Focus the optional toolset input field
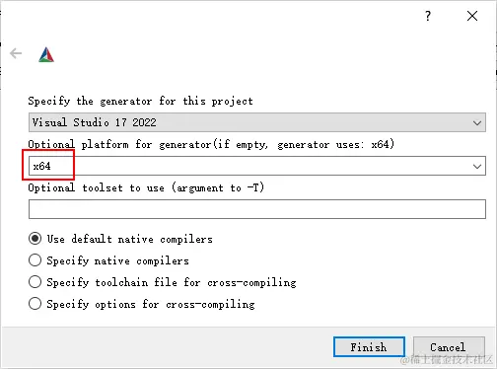This screenshot has width=497, height=369. click(257, 209)
